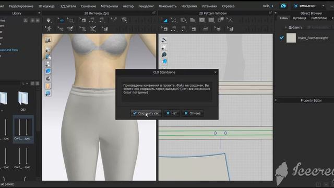
Task: Click the Отмена button in the dialog
Action: pyautogui.click(x=193, y=113)
